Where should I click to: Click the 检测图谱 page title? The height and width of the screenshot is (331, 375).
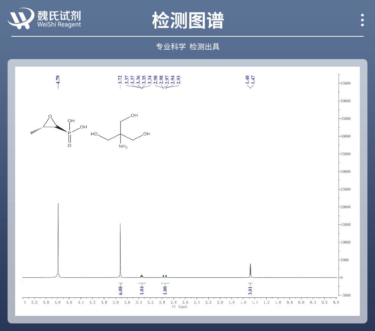188,20
